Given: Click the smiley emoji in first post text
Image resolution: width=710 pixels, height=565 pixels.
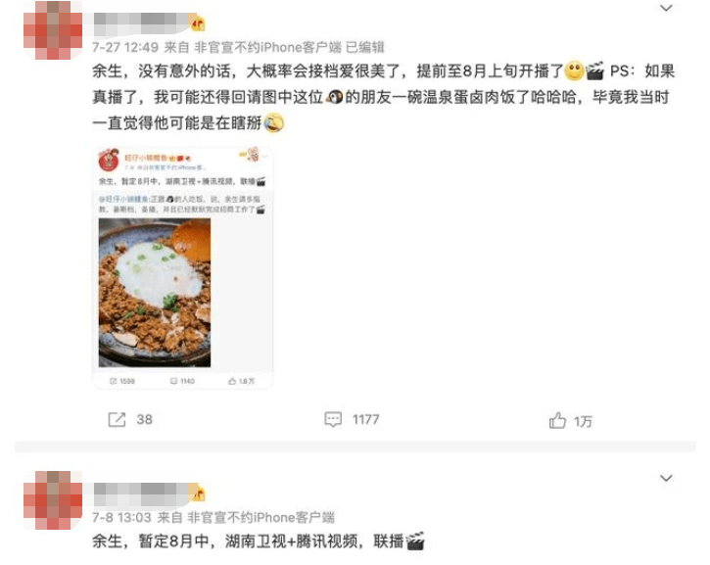Looking at the screenshot, I should pos(575,71).
